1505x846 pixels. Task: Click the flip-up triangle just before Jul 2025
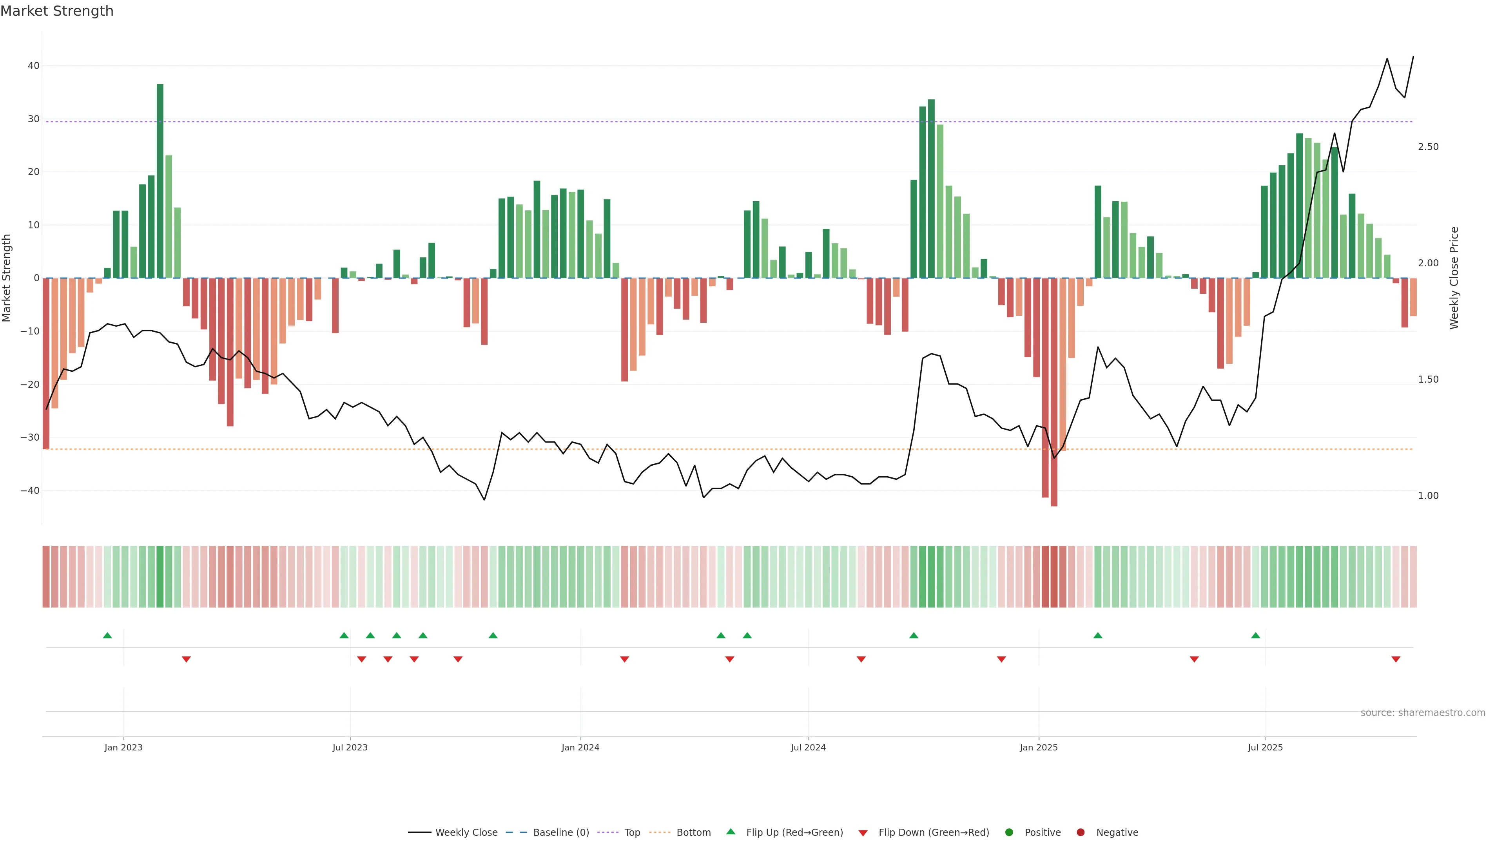pyautogui.click(x=1255, y=635)
